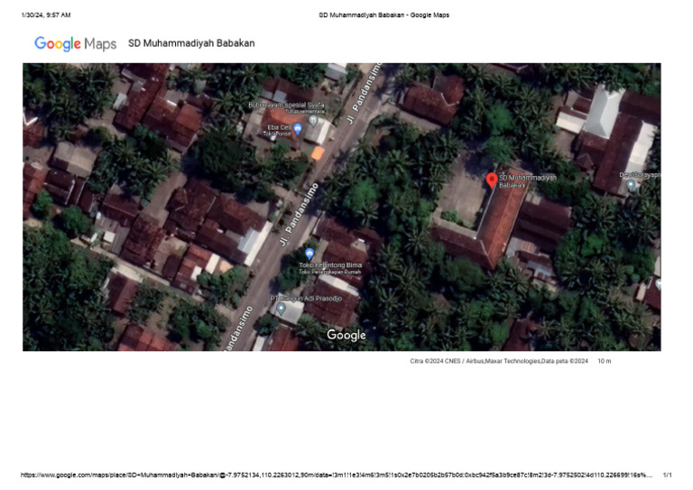Click the Jl. Pandansimo label at map center

[299, 215]
